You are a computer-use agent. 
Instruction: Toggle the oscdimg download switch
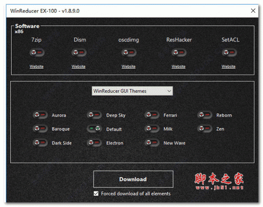tap(129, 53)
